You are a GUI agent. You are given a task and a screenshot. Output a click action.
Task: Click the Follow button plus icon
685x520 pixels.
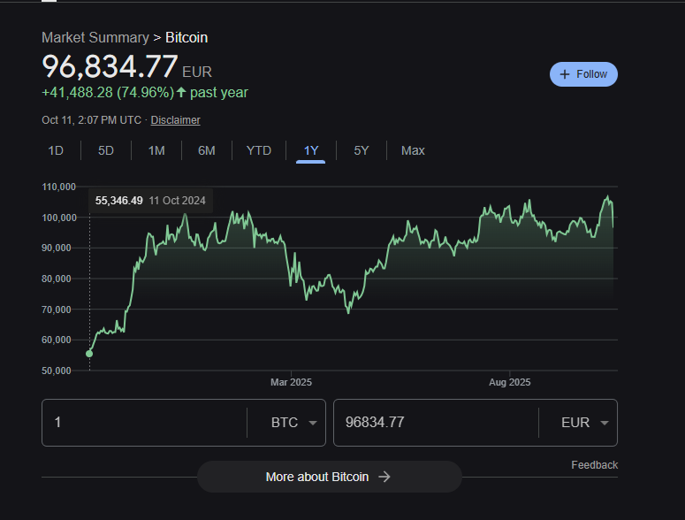pyautogui.click(x=565, y=74)
